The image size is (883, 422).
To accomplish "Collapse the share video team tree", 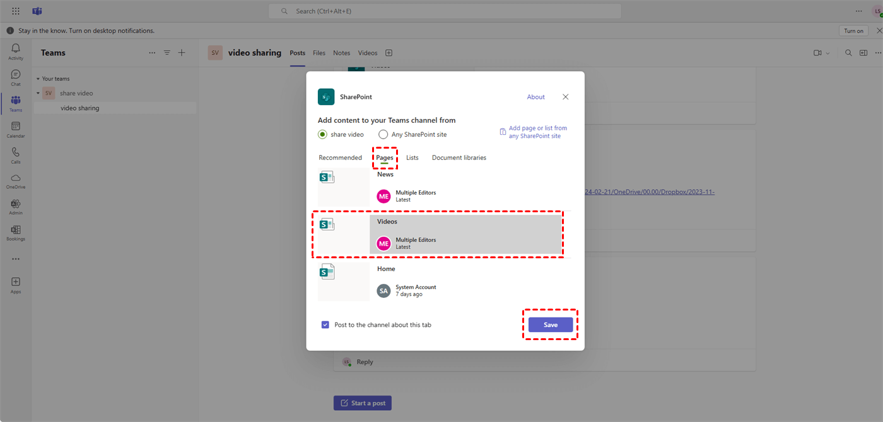I will pyautogui.click(x=37, y=93).
